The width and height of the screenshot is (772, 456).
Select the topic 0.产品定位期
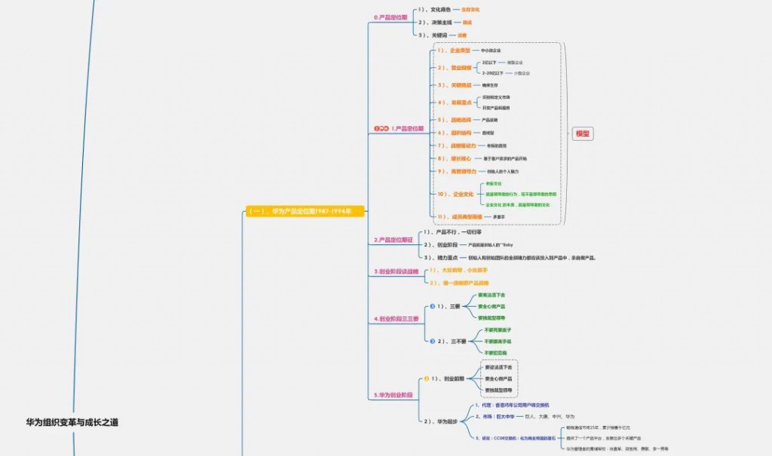[391, 17]
